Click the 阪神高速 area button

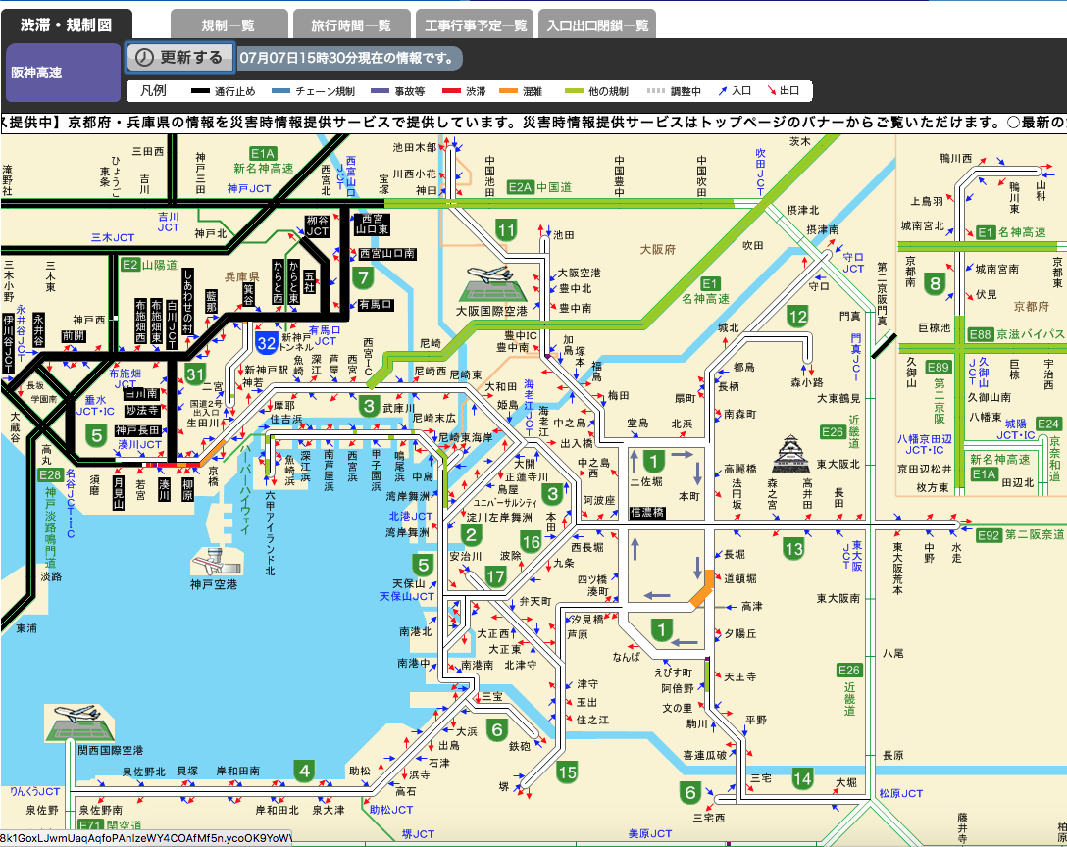[x=64, y=73]
